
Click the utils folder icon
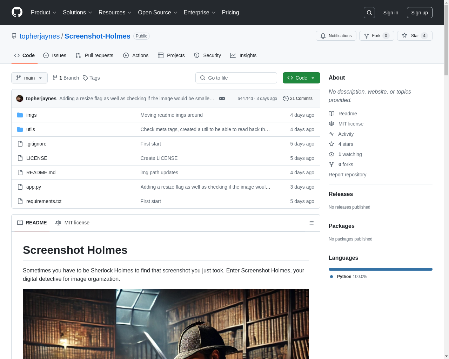[x=20, y=129]
